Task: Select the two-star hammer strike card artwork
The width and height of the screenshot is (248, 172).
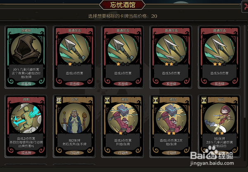Action: [x=171, y=118]
